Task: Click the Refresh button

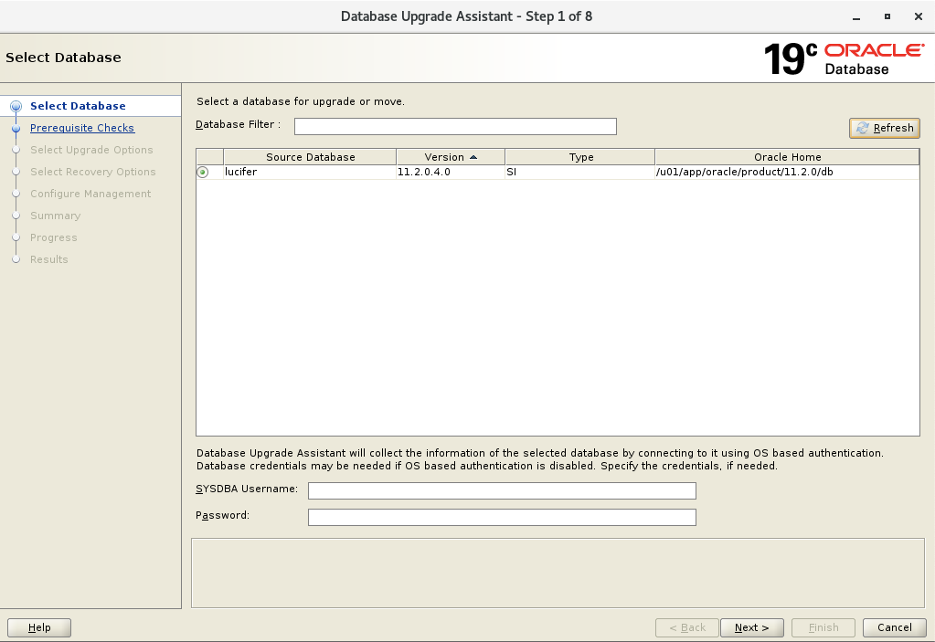Action: point(885,128)
